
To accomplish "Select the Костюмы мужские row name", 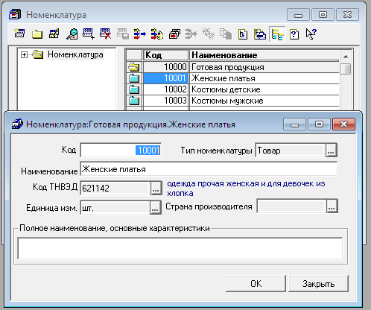I will pyautogui.click(x=264, y=101).
